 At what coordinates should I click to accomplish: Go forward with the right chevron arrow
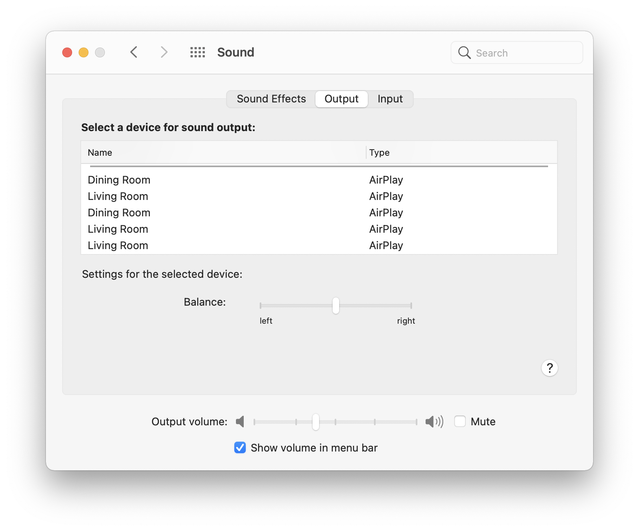click(x=164, y=52)
